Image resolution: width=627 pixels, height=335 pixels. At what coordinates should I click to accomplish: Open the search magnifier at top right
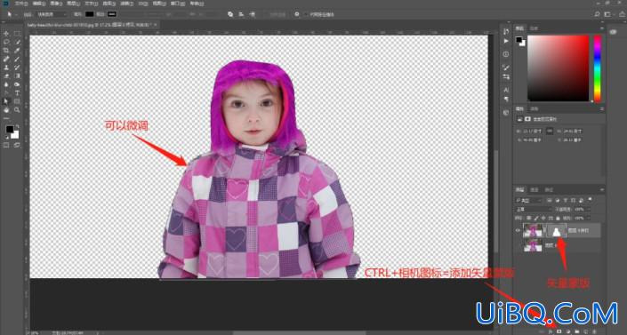tap(597, 14)
